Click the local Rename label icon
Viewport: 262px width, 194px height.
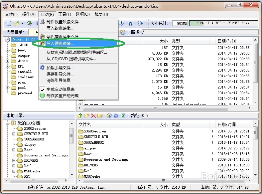[x=100, y=116]
